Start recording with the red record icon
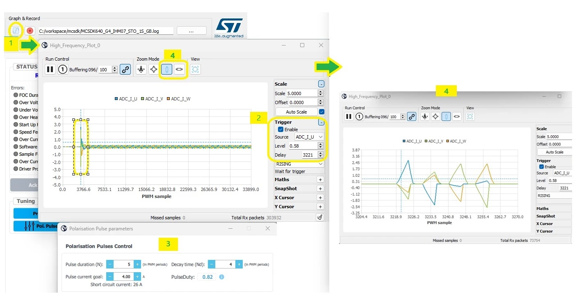Image resolution: width=579 pixels, height=298 pixels. point(30,31)
